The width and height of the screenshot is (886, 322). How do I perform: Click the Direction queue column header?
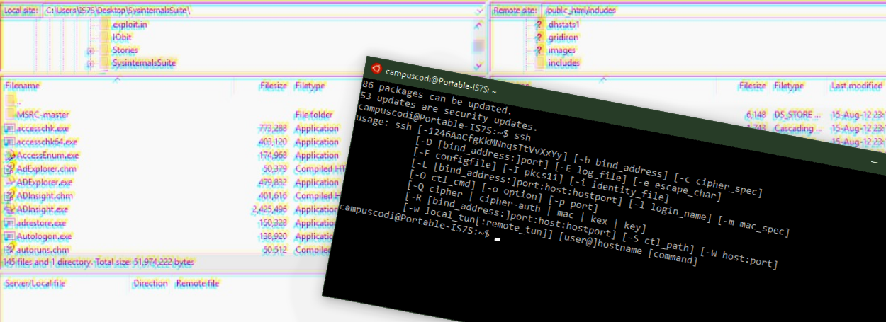[x=150, y=283]
